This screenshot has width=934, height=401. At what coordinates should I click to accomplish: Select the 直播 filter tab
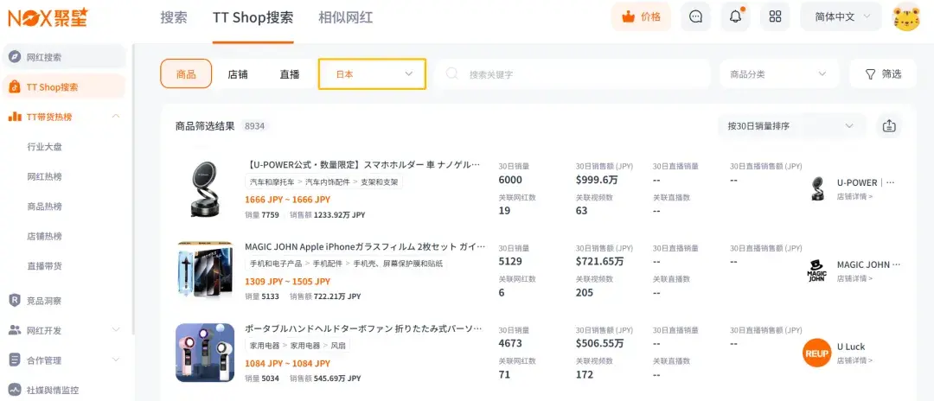[x=290, y=74]
